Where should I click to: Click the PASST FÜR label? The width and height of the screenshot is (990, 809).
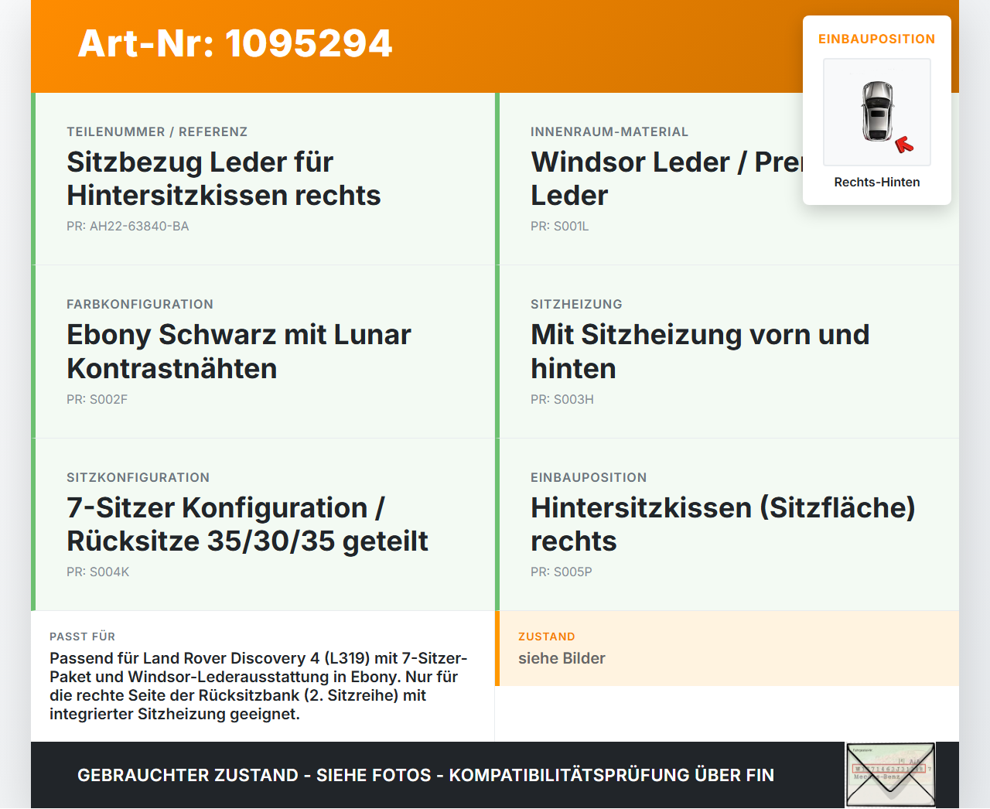pyautogui.click(x=82, y=637)
